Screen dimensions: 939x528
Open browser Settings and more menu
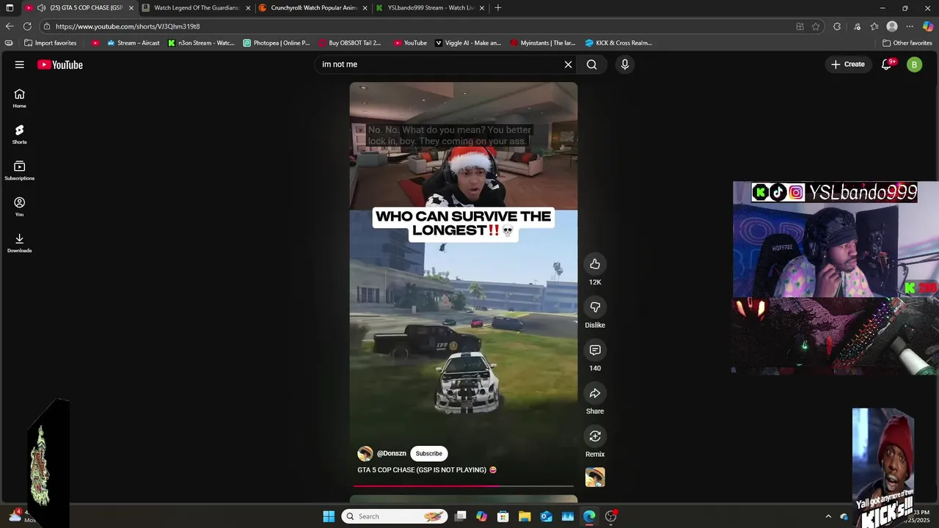910,26
